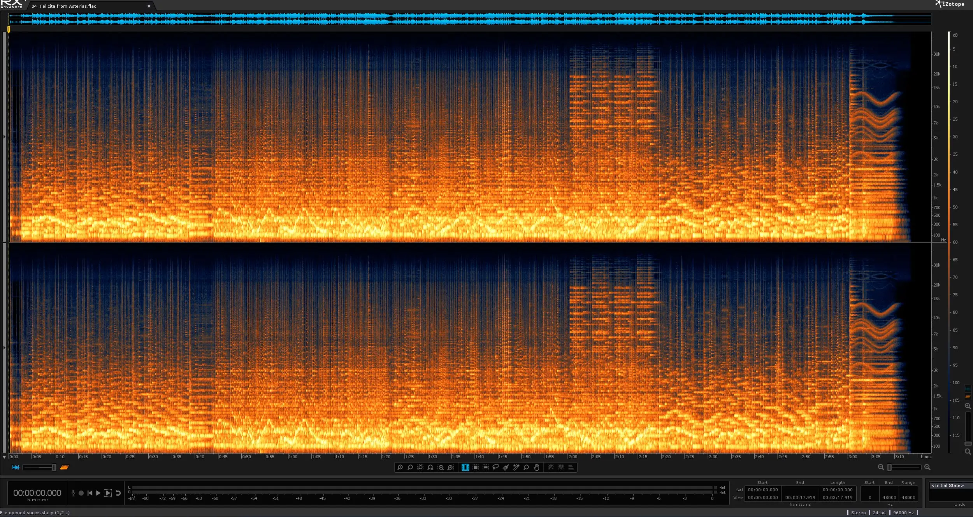Select the Time selection tool
The height and width of the screenshot is (517, 973).
[465, 468]
